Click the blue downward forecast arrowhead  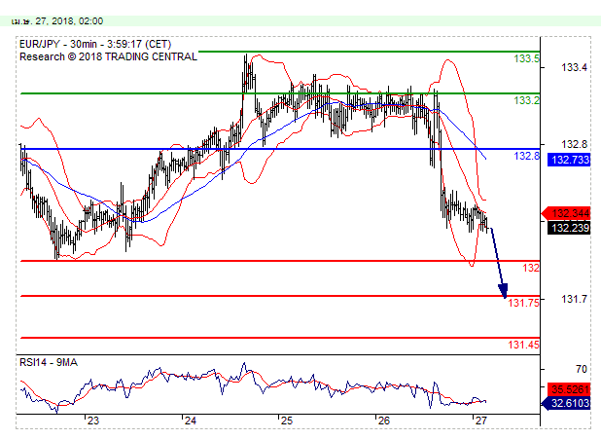coord(503,291)
